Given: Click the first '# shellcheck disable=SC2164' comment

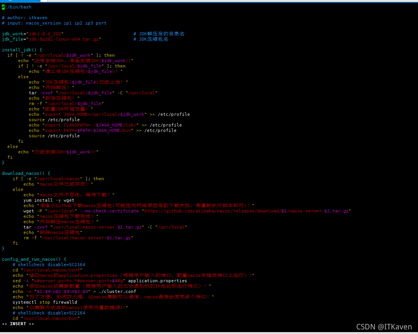Looking at the screenshot, I should (49, 265).
